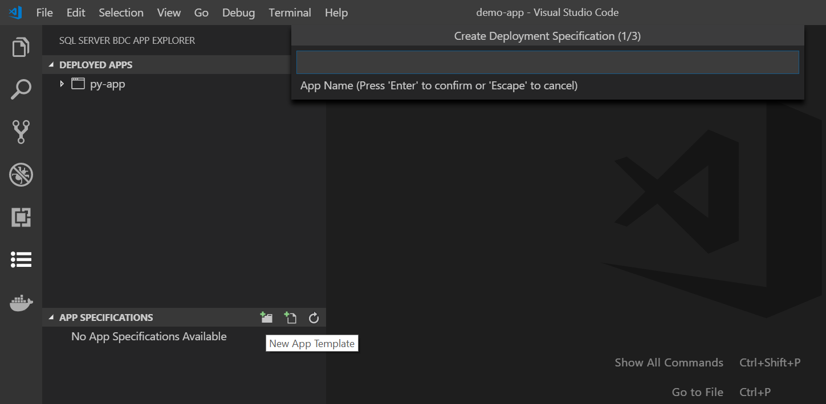Open the Search view in activity bar

pyautogui.click(x=21, y=89)
